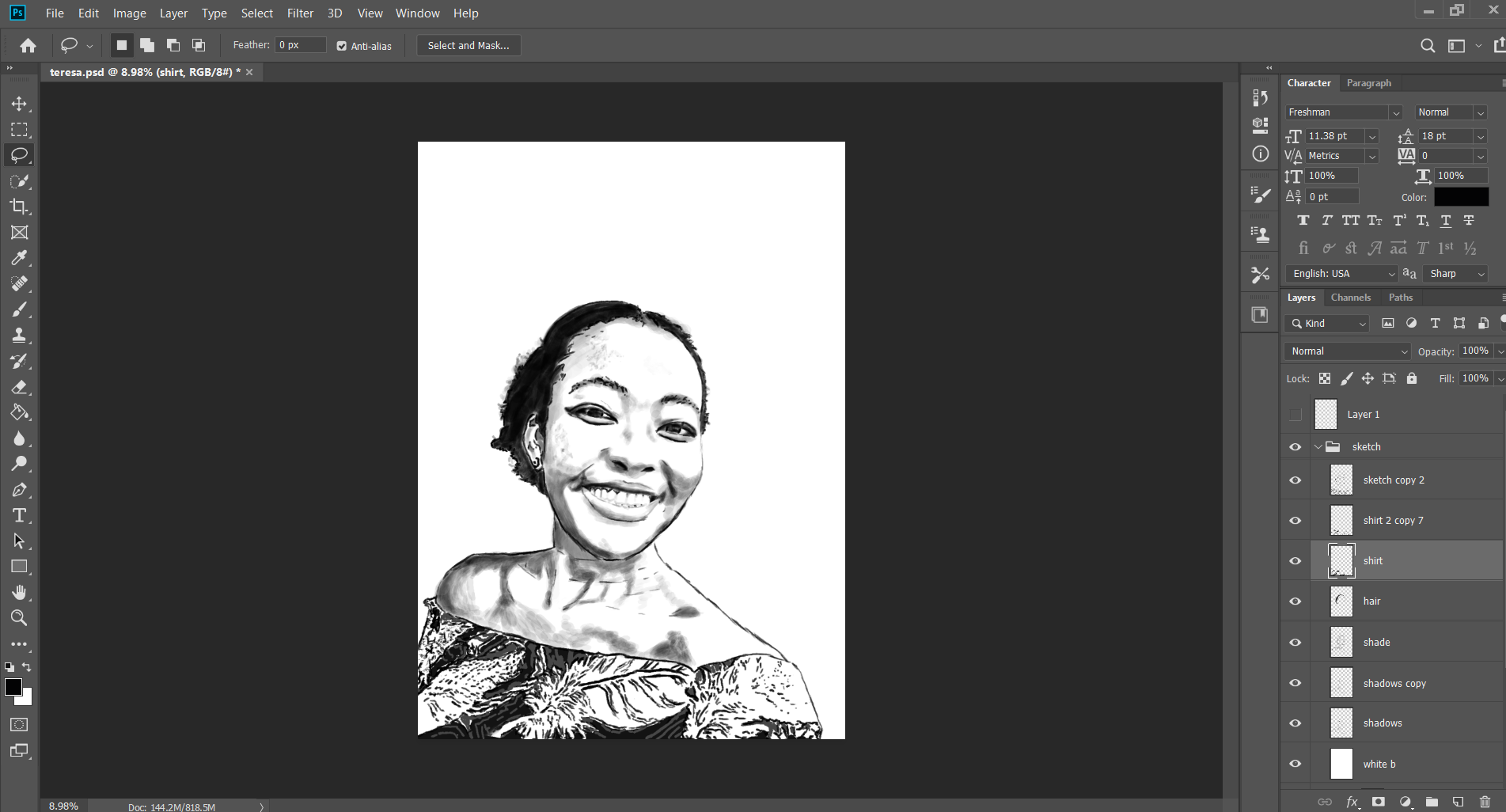Click the foreground color swatch
Screen dimensions: 1506x812
14,687
